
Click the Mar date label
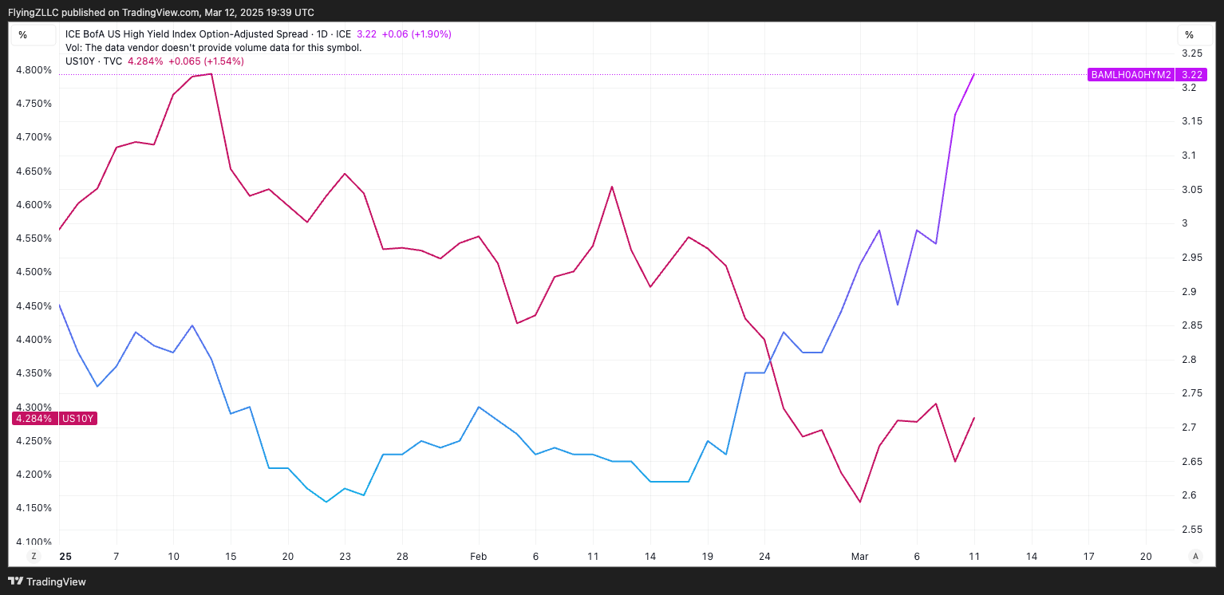click(859, 556)
